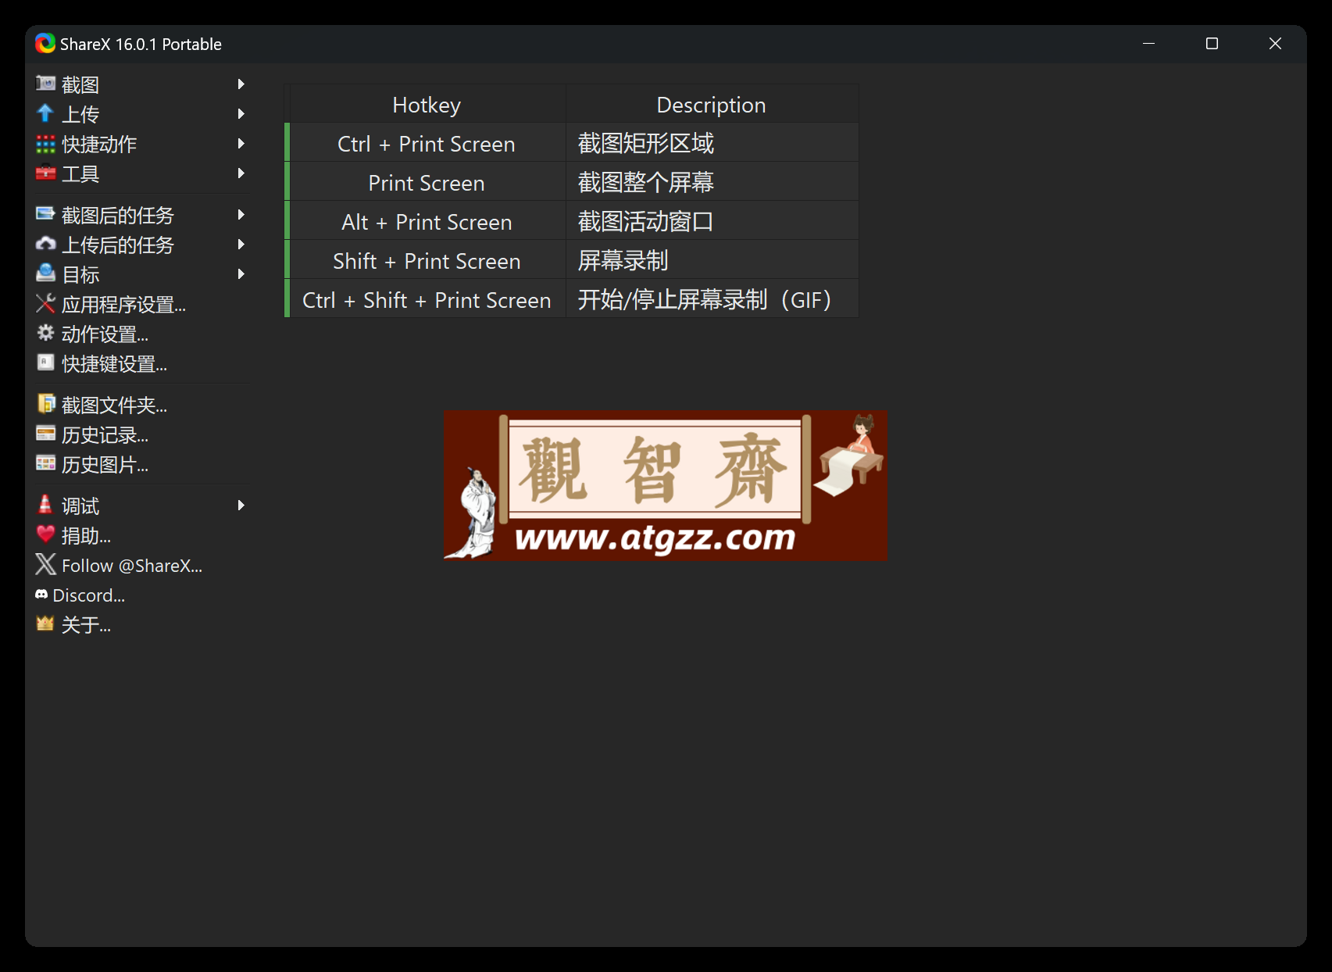
Task: Click the 历史图片 thumbnails icon
Action: [x=45, y=463]
